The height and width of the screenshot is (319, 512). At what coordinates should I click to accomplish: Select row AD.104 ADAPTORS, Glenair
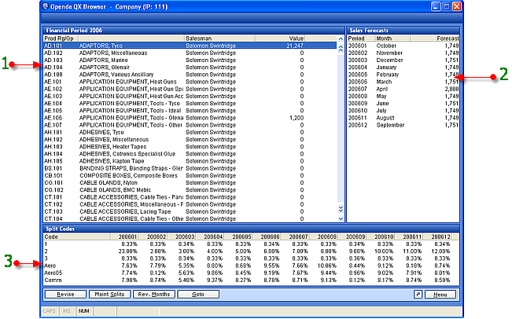click(190, 68)
